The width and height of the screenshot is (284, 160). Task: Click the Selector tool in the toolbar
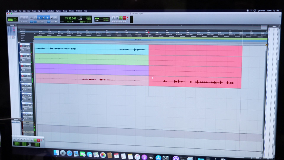pyautogui.click(x=43, y=17)
